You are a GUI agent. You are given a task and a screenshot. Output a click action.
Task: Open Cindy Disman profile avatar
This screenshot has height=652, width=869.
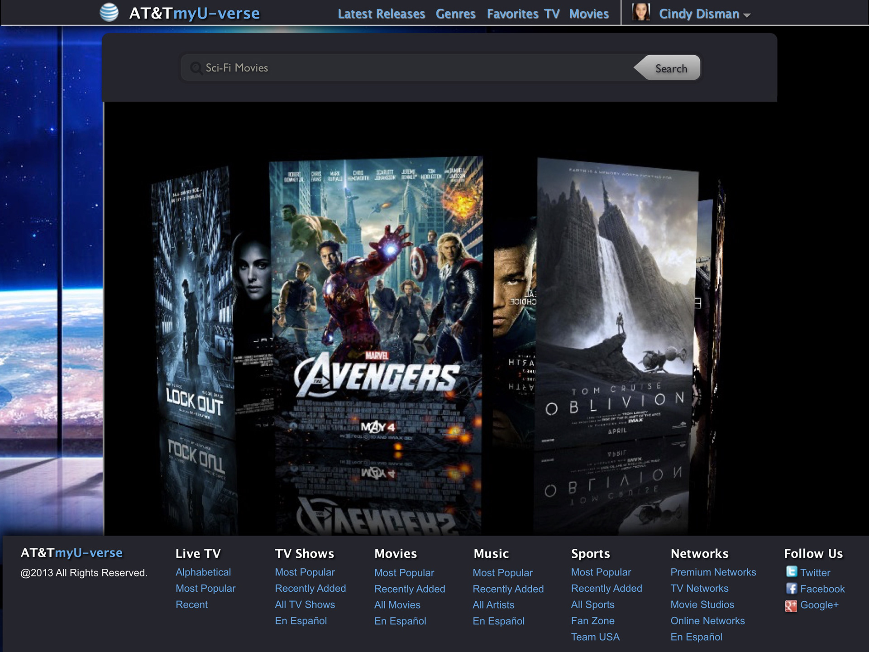point(641,12)
